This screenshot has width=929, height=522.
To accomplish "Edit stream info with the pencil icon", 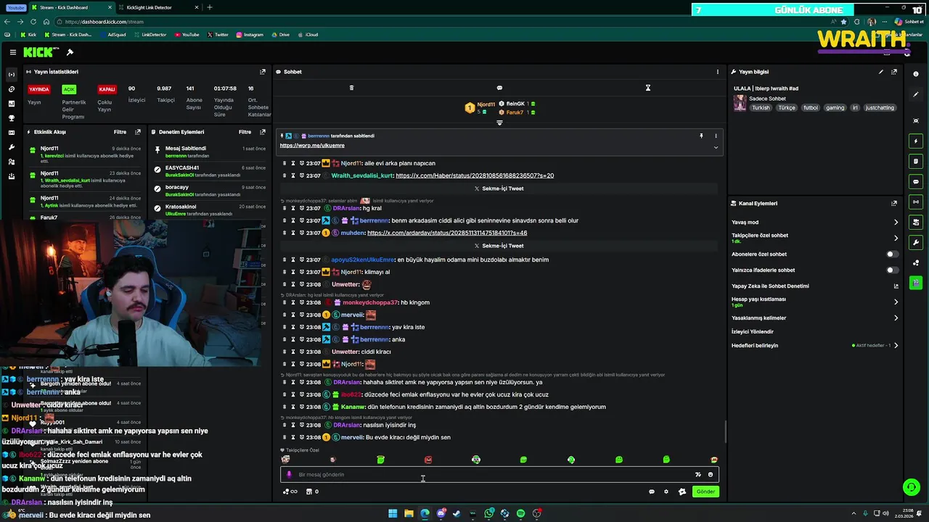I will (881, 72).
